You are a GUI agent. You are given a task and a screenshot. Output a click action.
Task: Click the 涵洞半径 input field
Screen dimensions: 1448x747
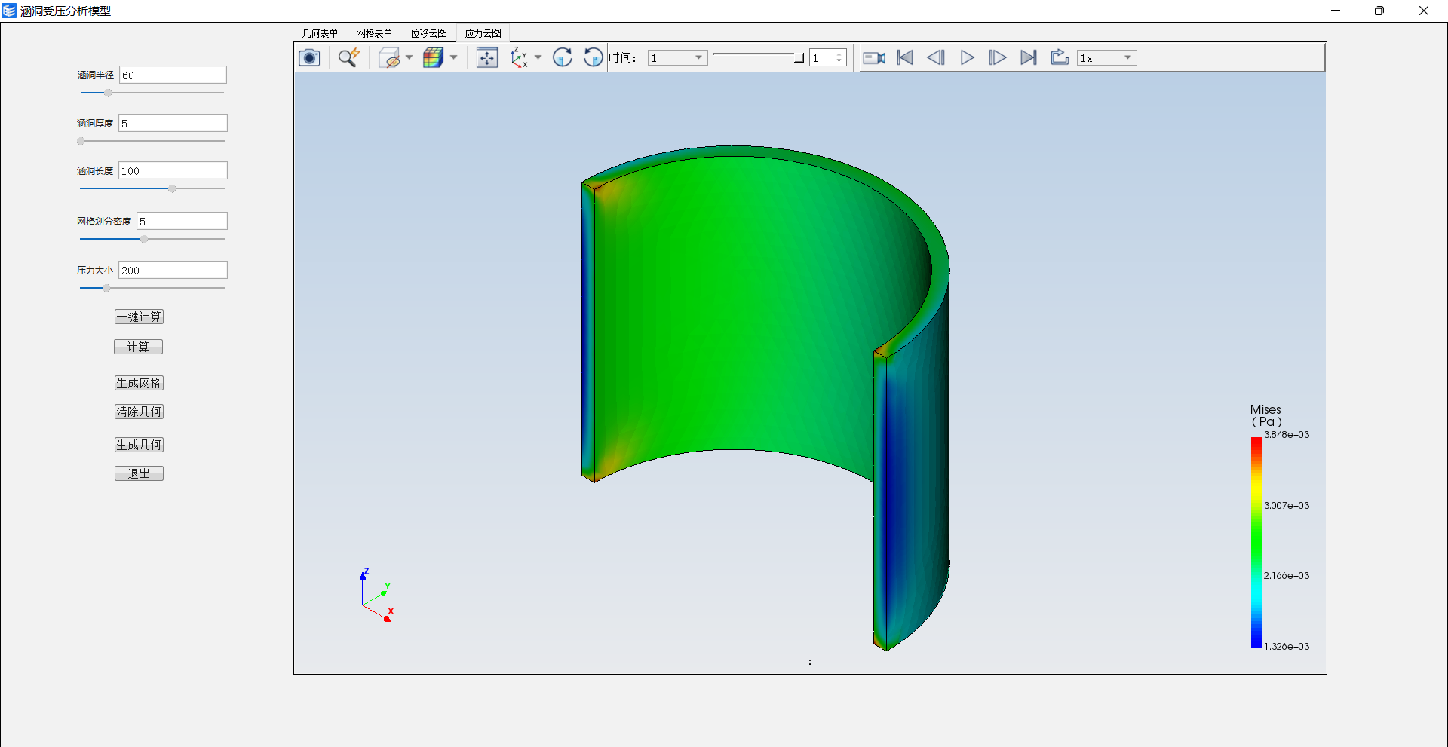[x=173, y=75]
